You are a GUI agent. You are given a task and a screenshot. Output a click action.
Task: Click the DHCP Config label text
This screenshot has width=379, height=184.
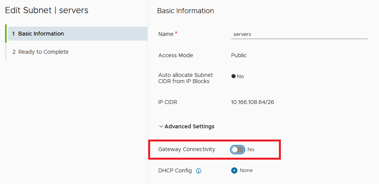[175, 170]
